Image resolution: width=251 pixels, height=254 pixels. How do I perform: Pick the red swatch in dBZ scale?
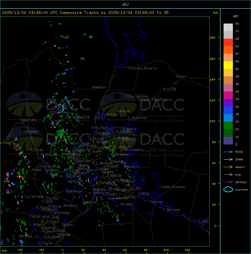(x=228, y=43)
